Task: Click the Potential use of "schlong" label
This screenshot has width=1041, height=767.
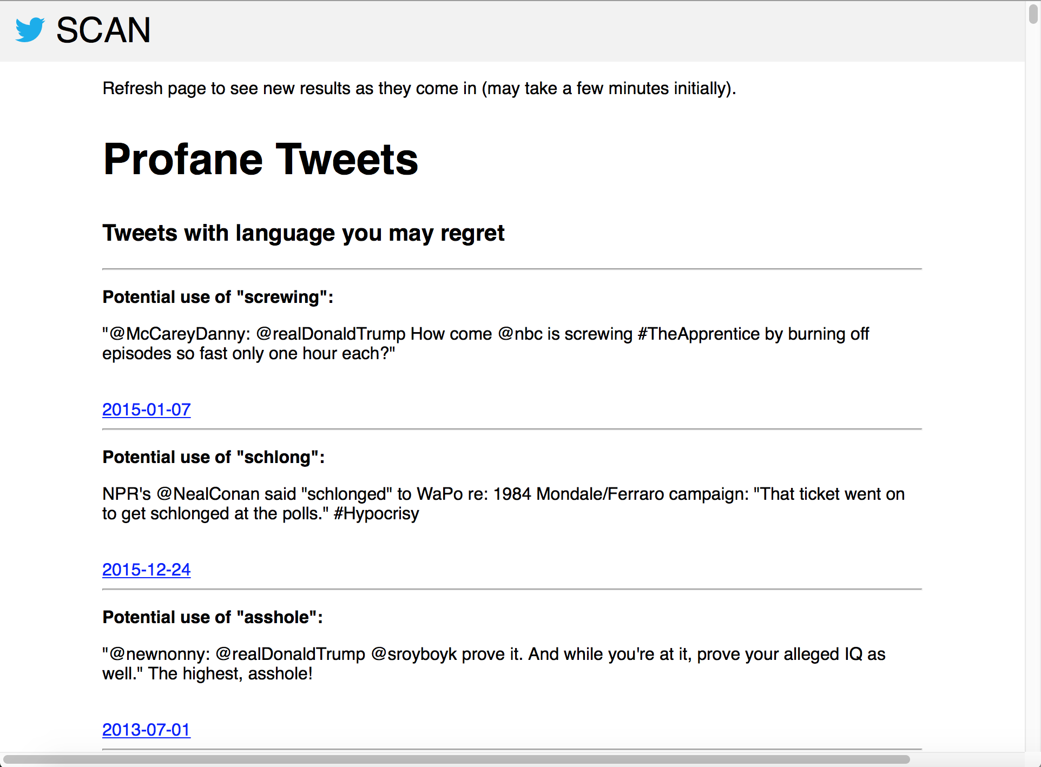Action: click(x=213, y=457)
